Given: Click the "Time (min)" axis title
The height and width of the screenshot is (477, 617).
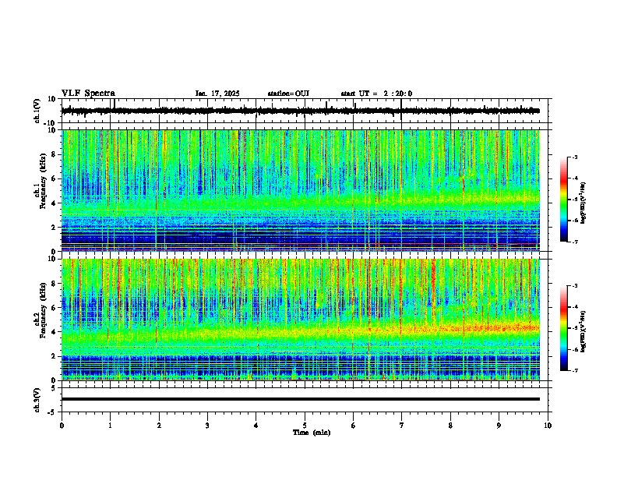Looking at the screenshot, I should 312,433.
